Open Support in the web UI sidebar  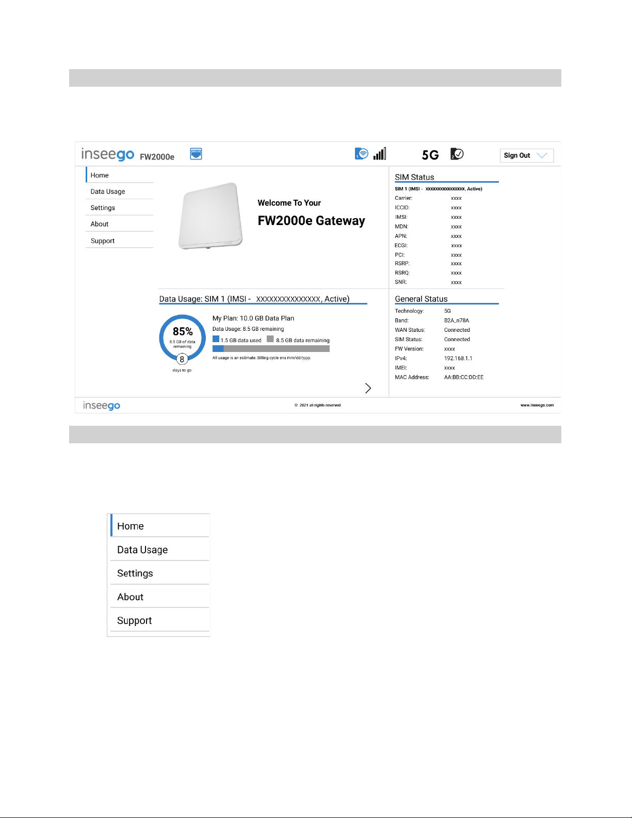pos(120,240)
